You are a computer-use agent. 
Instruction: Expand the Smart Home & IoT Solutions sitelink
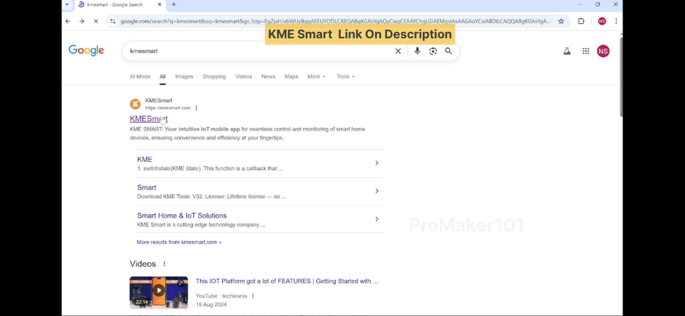pos(377,219)
